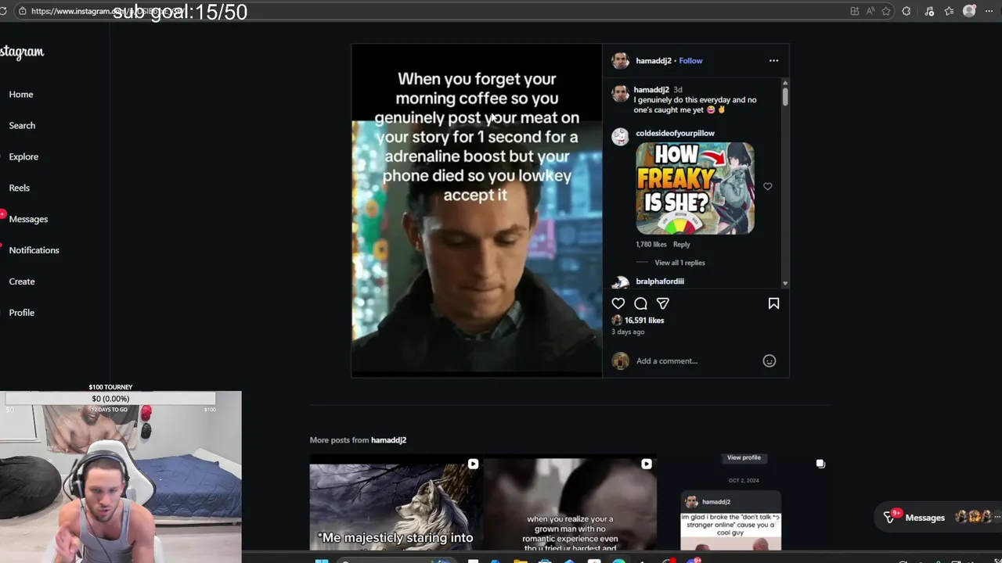Screen dimensions: 1002x563
Task: View the 1,780 likes on the comment
Action: pos(651,244)
